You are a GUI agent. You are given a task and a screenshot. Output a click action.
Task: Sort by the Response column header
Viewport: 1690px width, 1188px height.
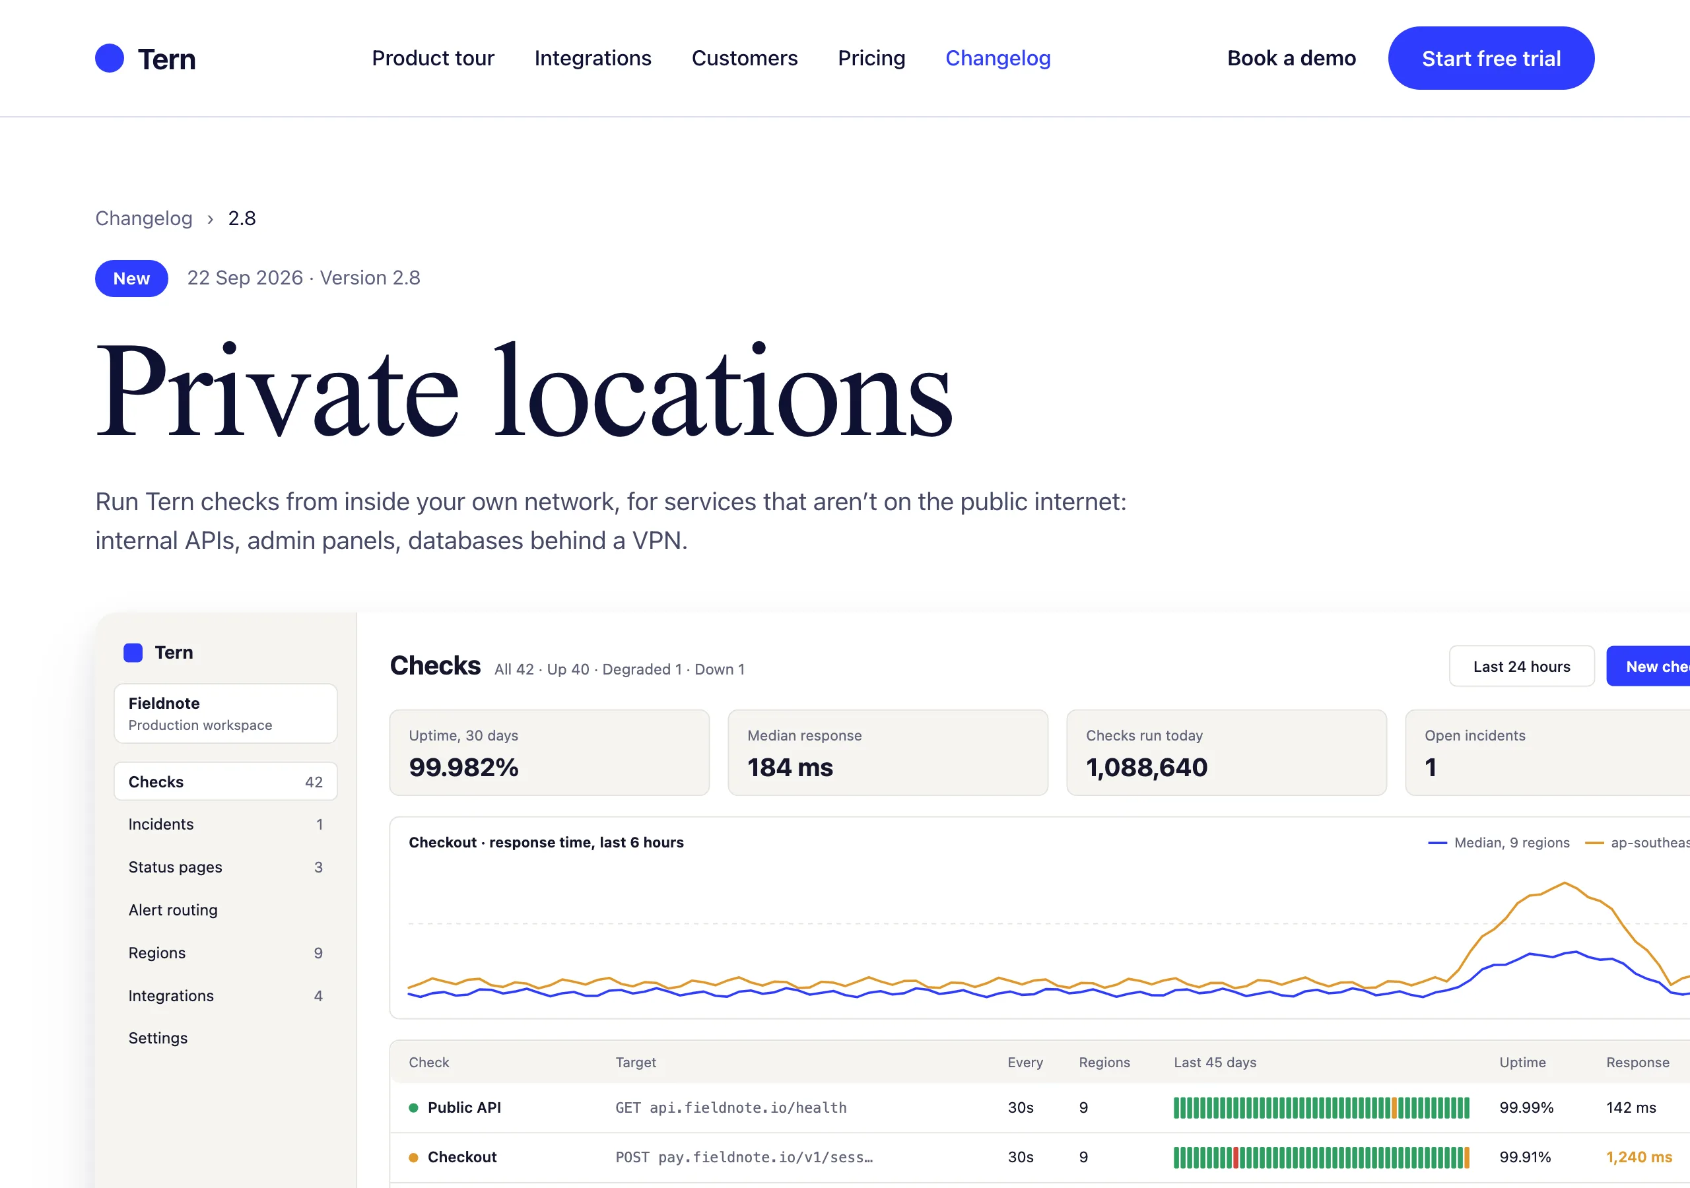[1637, 1062]
